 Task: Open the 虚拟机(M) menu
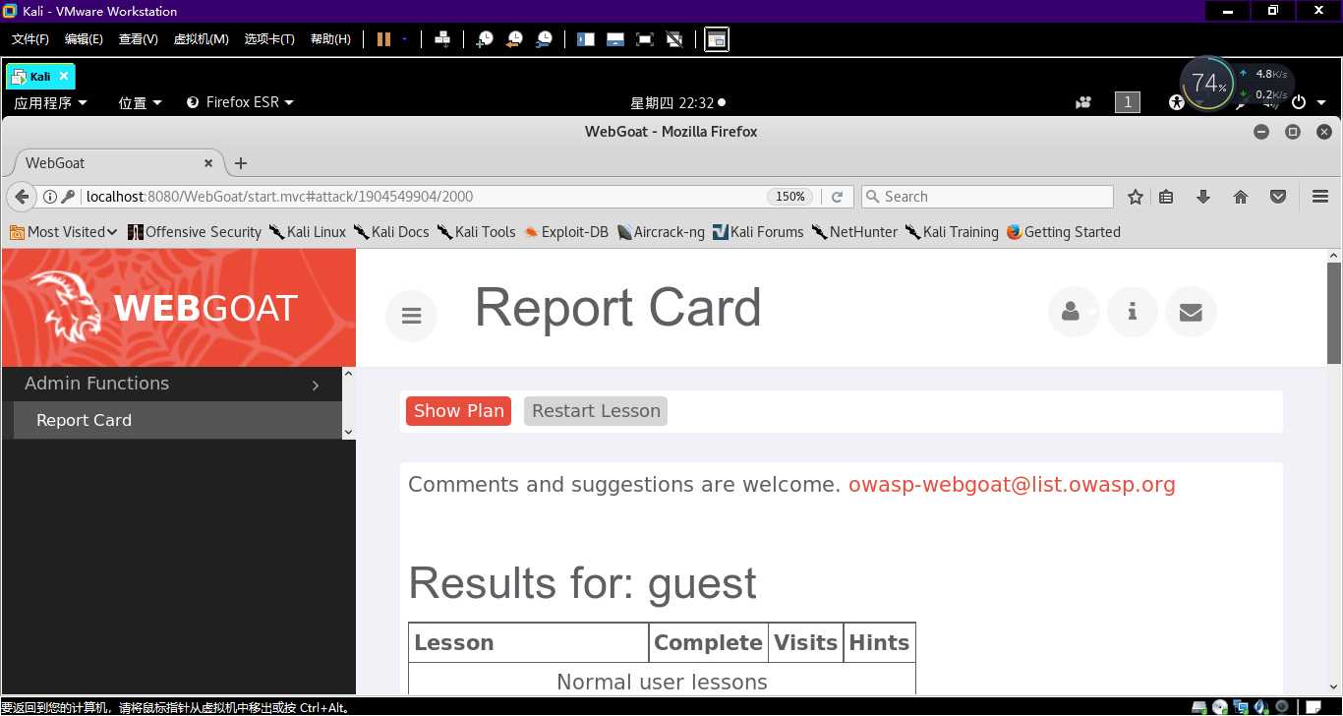[x=201, y=39]
